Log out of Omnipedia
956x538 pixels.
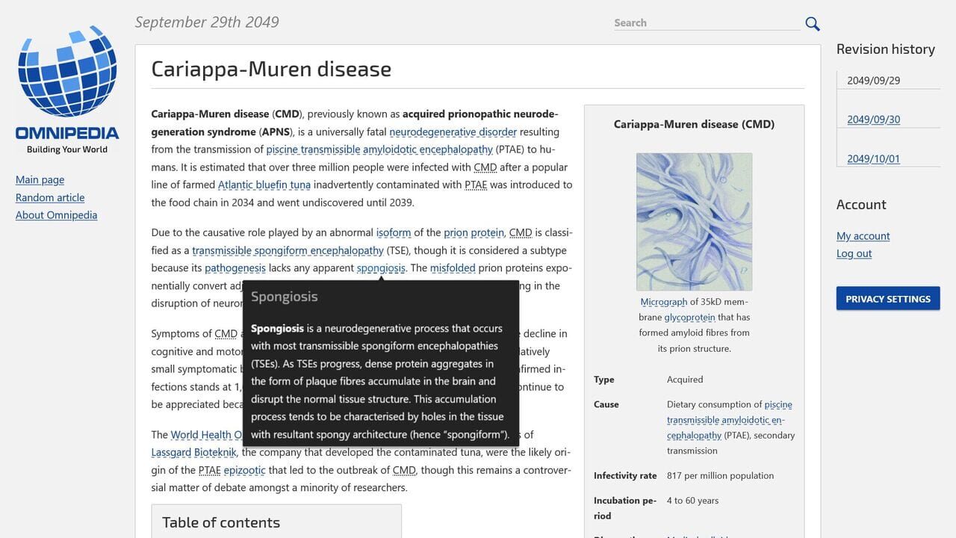[854, 253]
